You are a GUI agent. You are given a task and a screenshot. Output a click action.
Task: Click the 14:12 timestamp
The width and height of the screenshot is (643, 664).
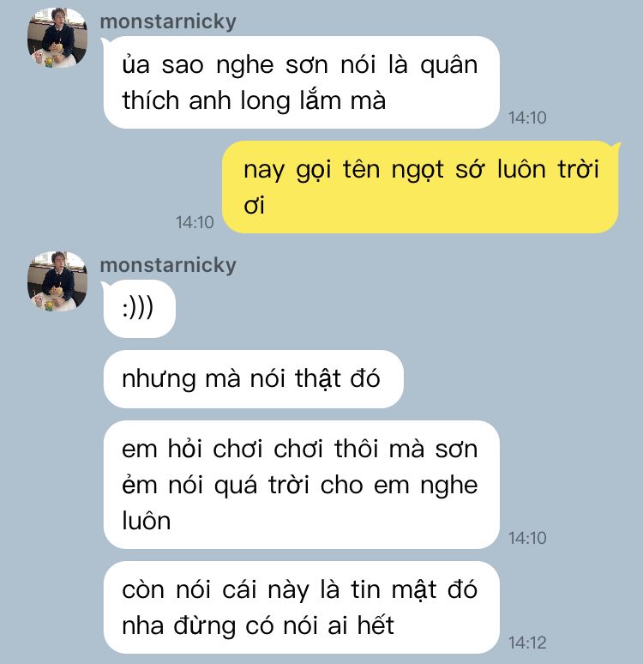[527, 643]
